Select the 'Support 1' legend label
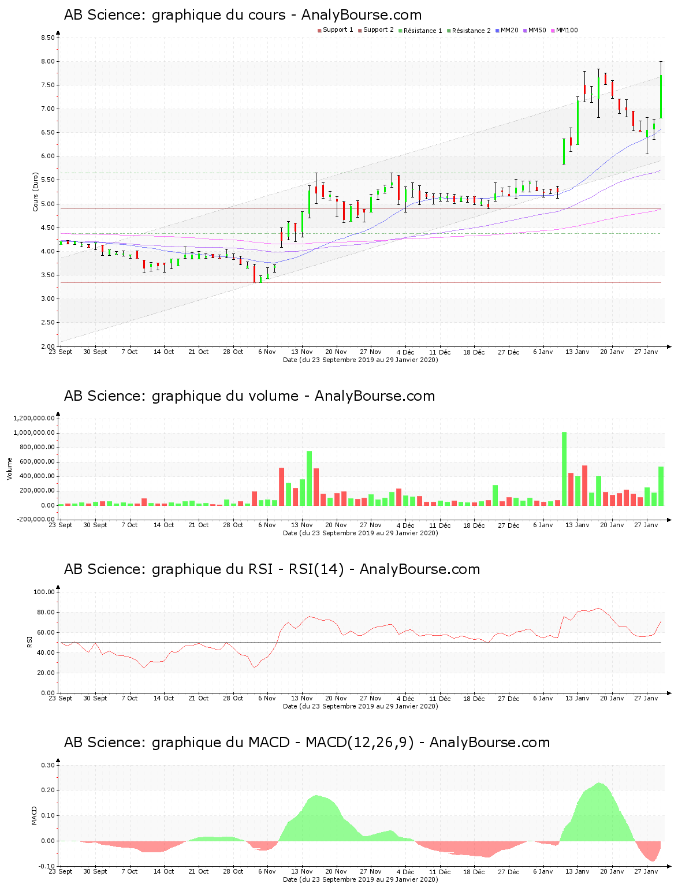Screen dimensions: 693x895 [x=338, y=30]
